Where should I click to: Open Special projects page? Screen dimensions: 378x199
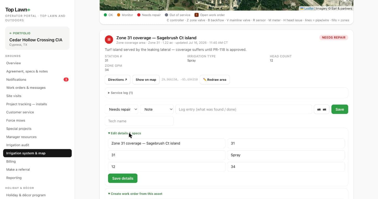[x=37, y=129]
